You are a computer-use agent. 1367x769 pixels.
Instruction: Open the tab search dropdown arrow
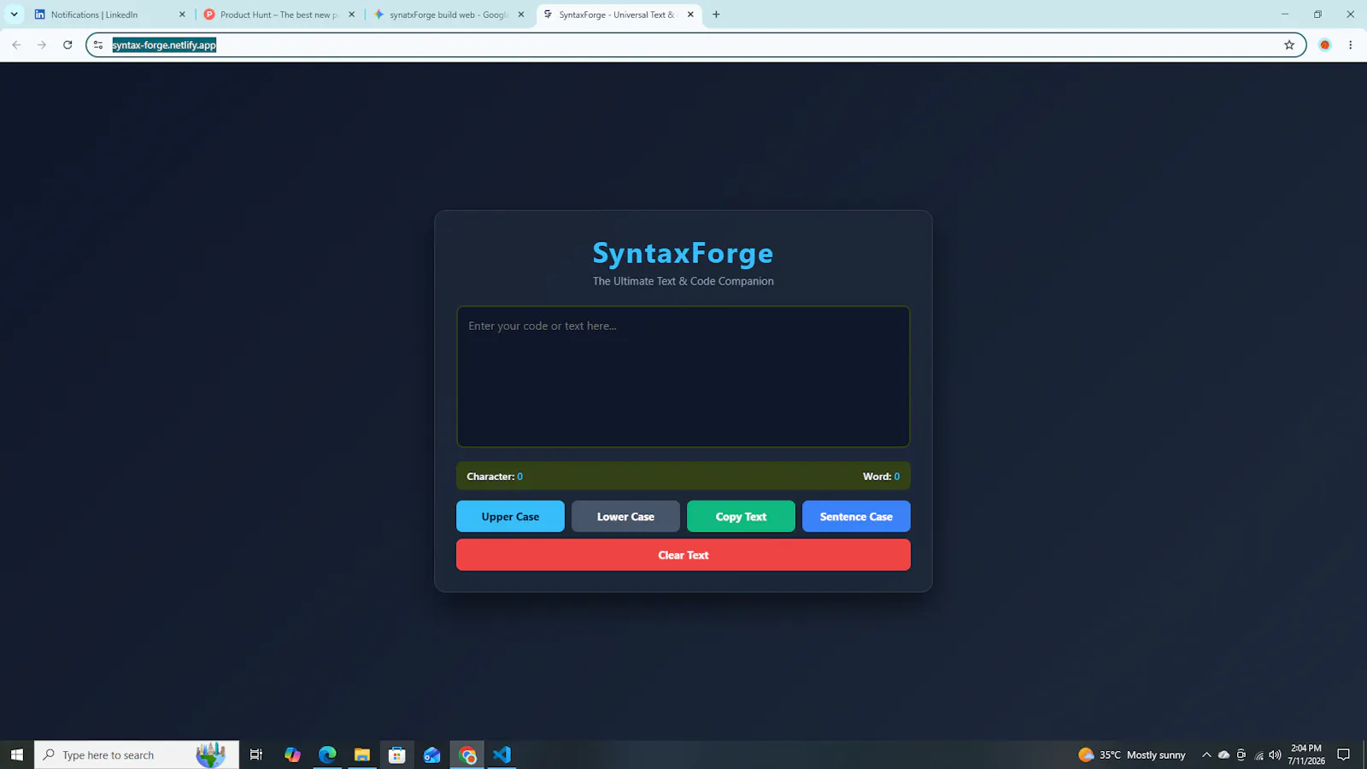[x=14, y=15]
